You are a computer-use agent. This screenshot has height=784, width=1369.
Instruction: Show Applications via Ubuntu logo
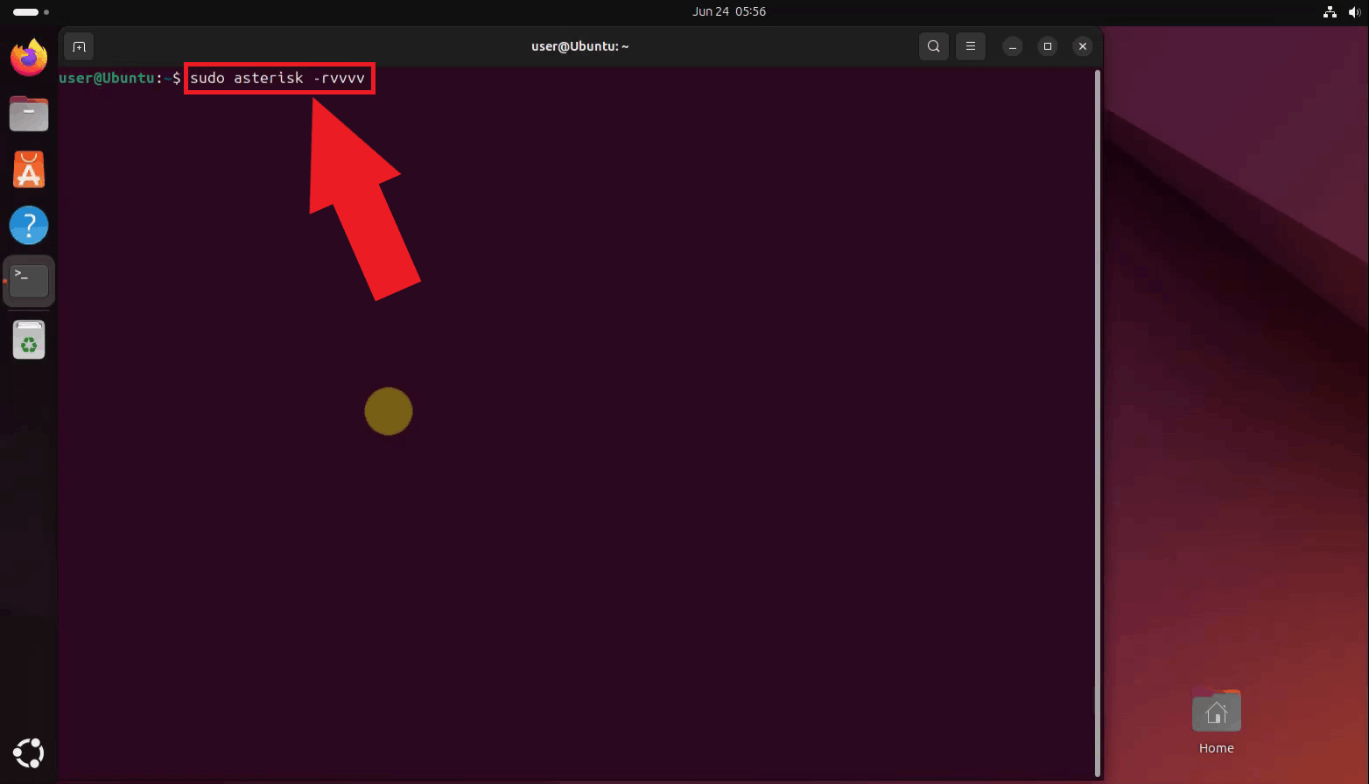click(29, 753)
